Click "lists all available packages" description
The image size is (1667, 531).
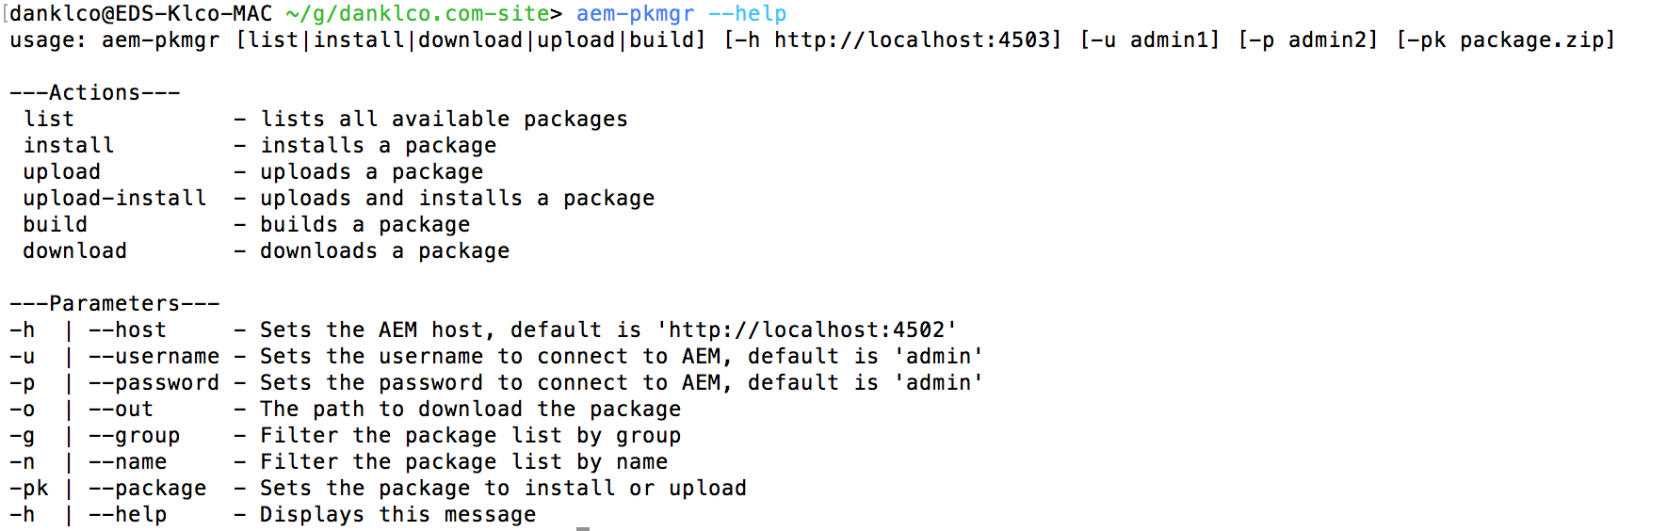point(444,120)
